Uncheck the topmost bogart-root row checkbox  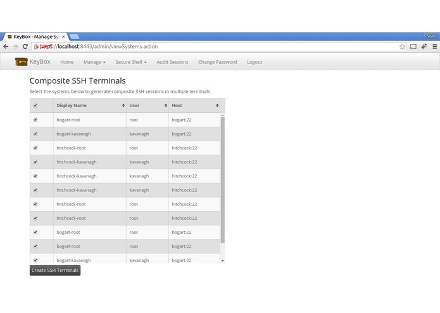click(x=35, y=120)
